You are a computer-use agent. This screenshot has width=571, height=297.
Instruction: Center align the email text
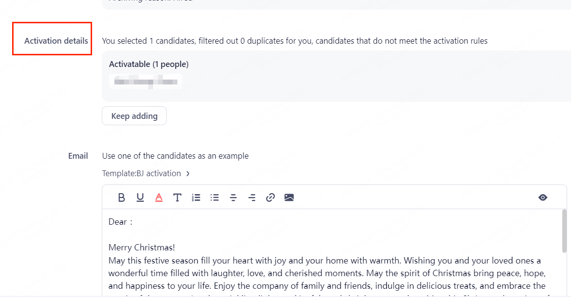point(233,198)
